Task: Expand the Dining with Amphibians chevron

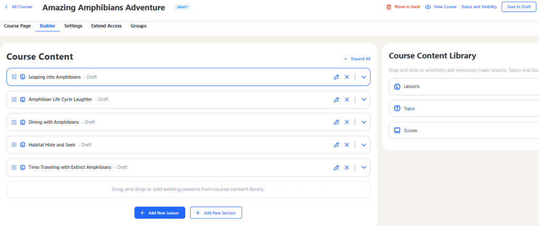Action: pyautogui.click(x=363, y=122)
